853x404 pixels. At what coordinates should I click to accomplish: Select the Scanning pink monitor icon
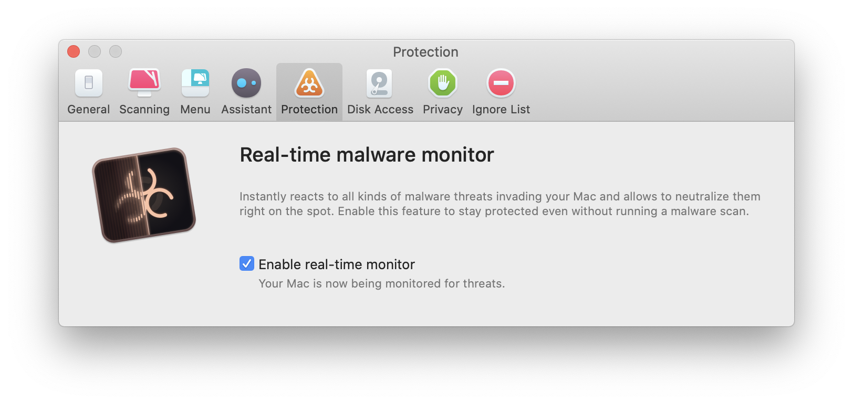pos(144,83)
